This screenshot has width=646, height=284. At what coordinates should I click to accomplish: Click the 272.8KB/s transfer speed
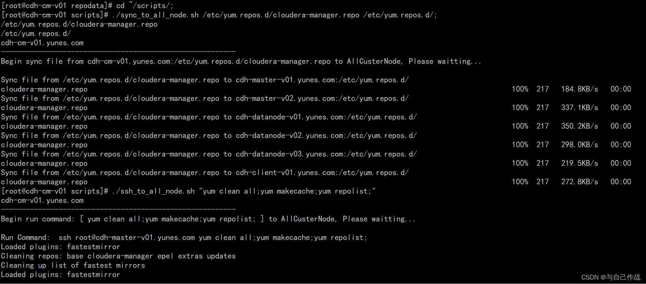(x=579, y=182)
